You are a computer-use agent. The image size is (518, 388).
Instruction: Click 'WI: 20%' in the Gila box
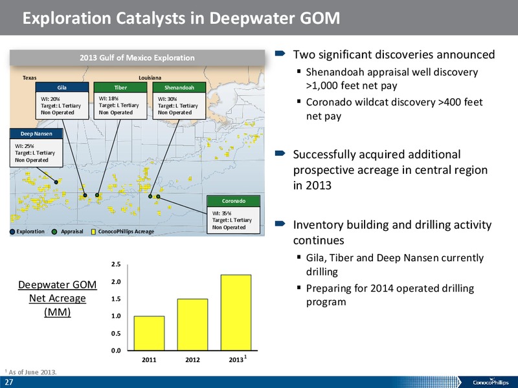tap(51, 99)
